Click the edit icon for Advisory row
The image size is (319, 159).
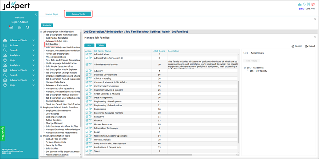click(x=87, y=71)
